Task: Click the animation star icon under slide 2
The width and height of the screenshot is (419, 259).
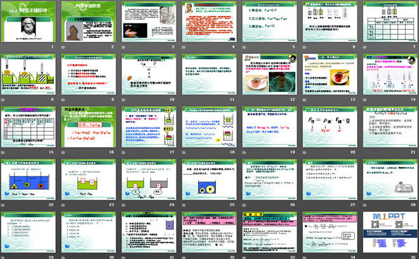Action: (63, 47)
